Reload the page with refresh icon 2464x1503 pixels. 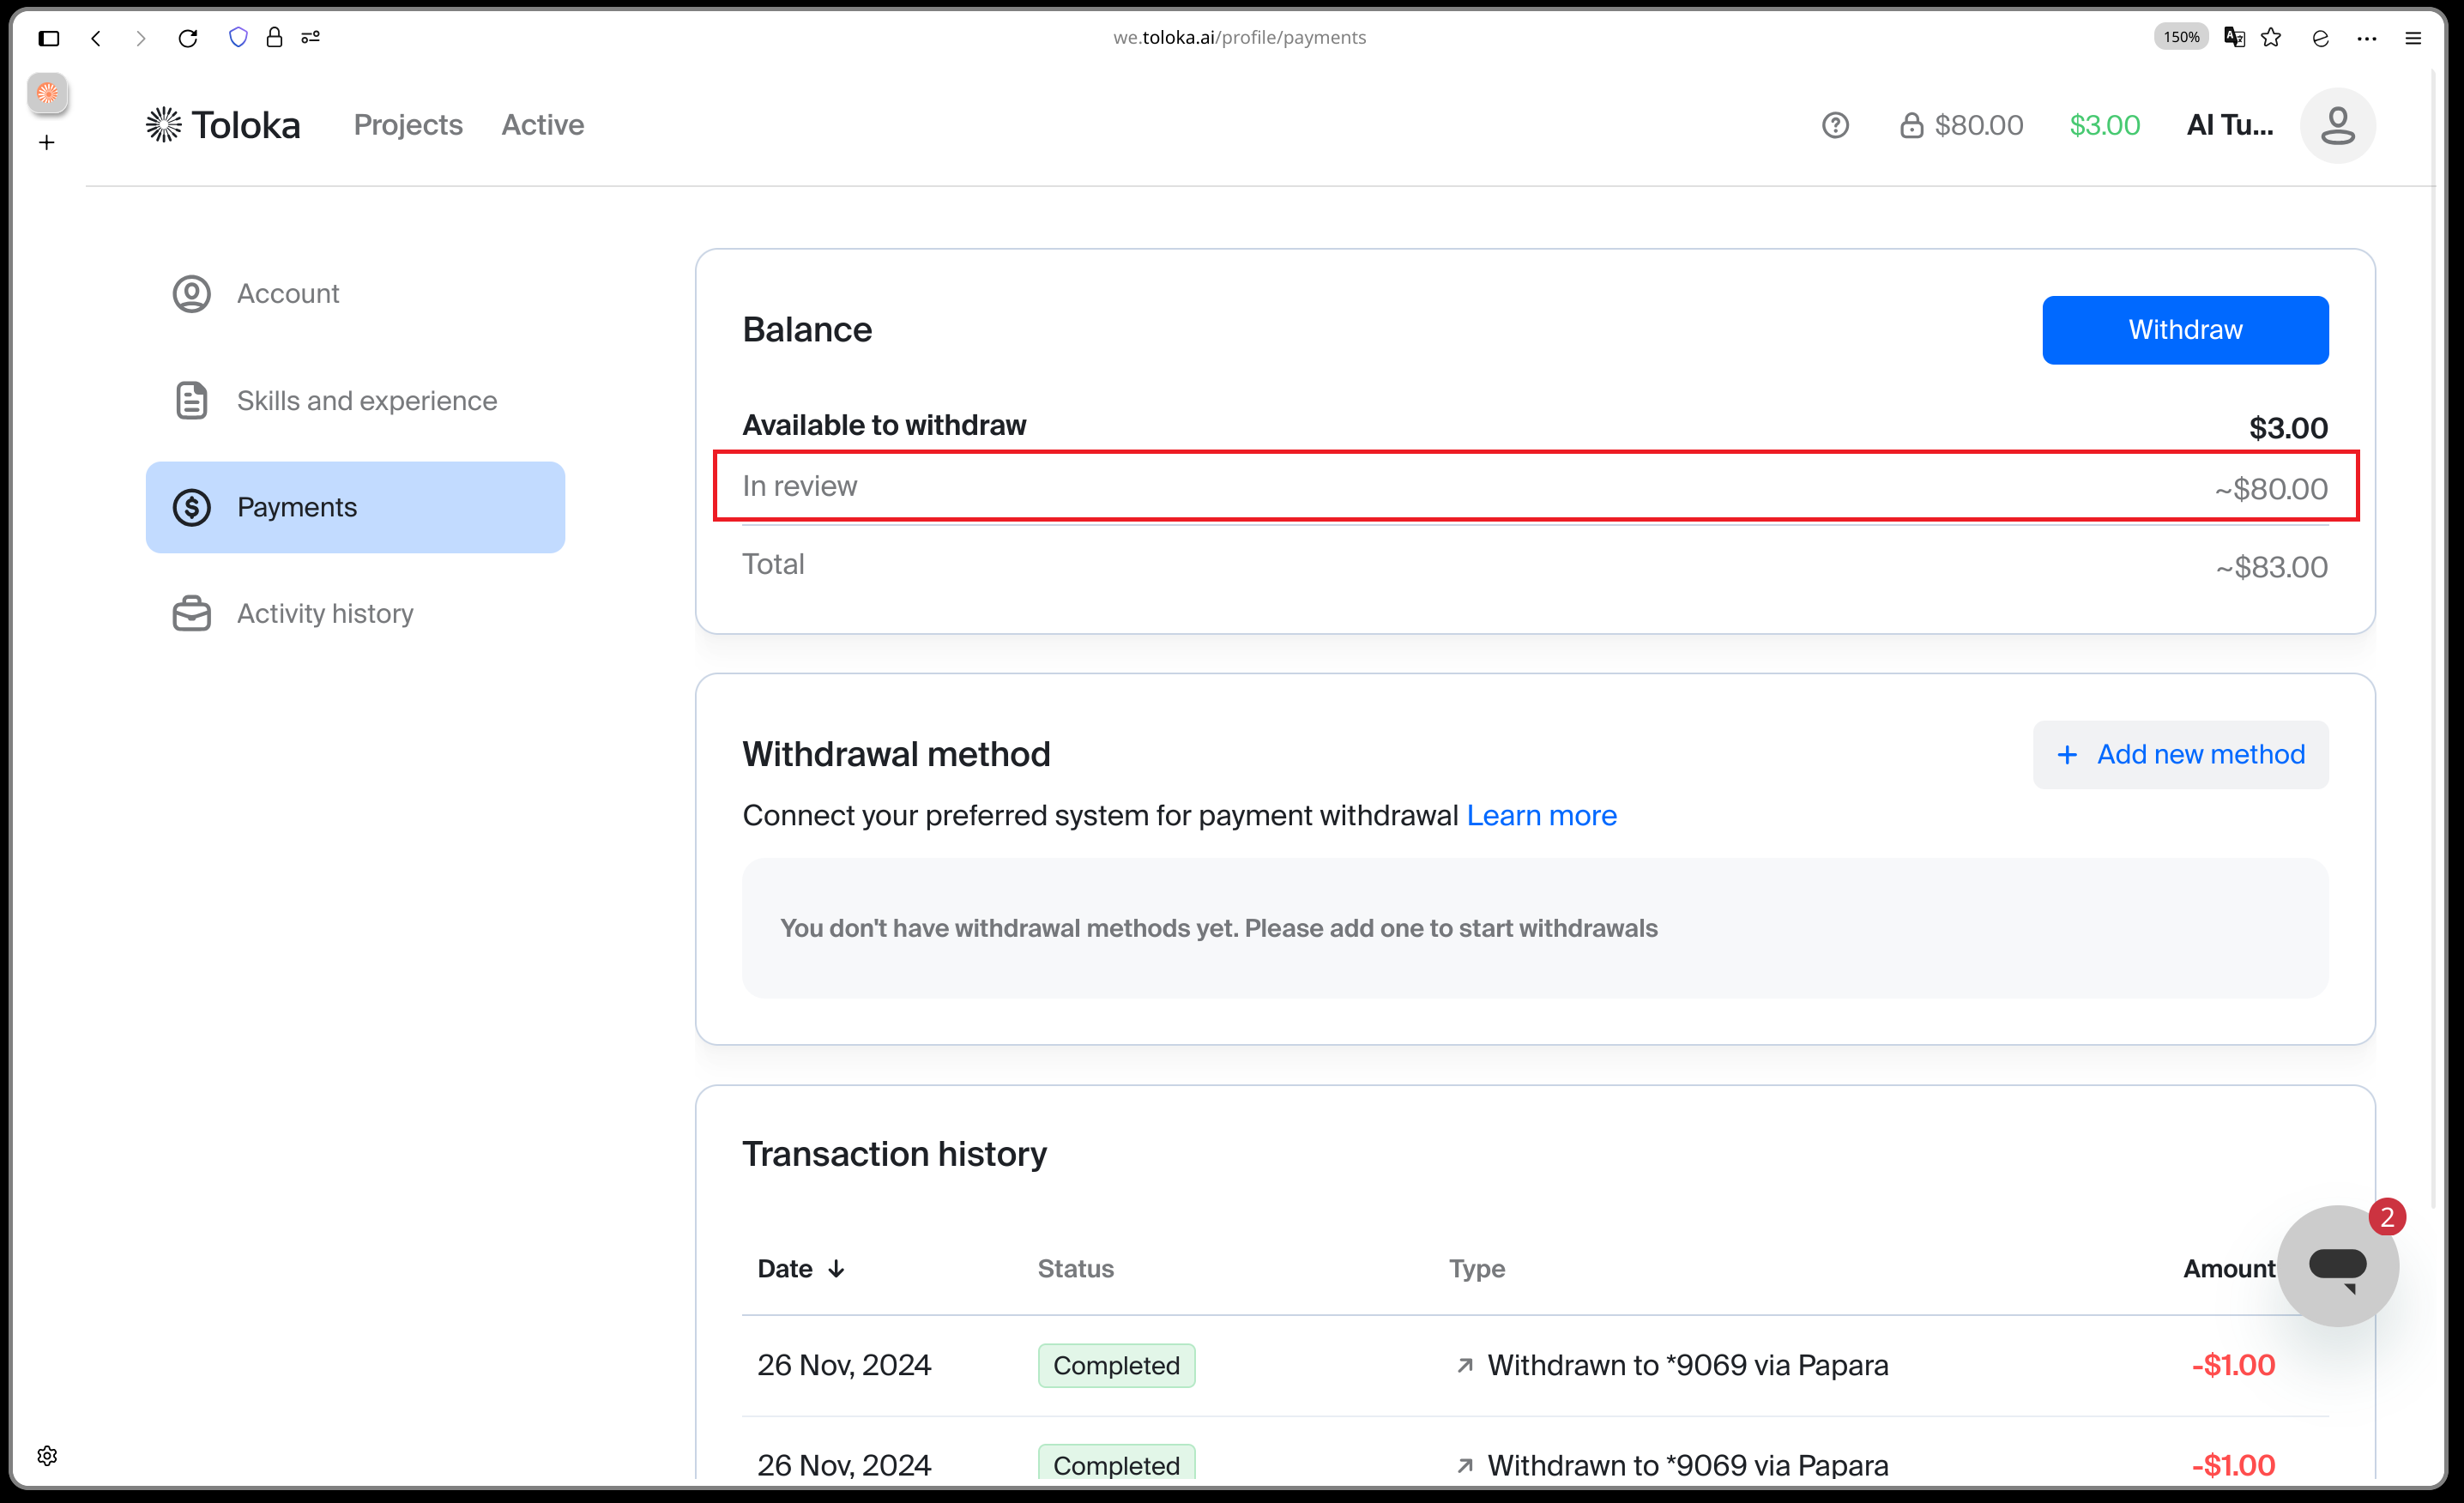[x=188, y=38]
